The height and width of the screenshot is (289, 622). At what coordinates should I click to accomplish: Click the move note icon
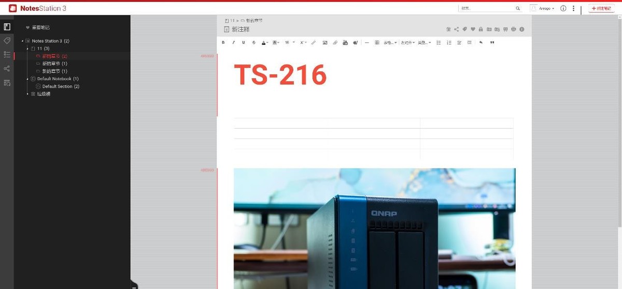[497, 29]
